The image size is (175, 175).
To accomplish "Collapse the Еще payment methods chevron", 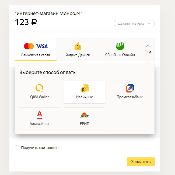I will pos(148,46).
